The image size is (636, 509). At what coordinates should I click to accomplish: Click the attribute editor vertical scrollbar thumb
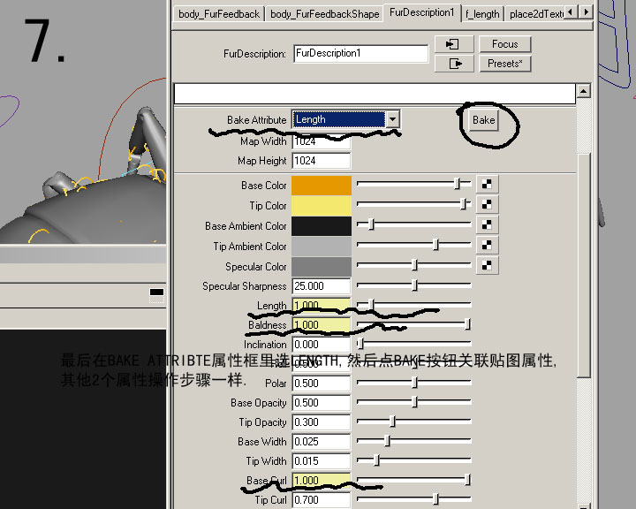point(583,265)
